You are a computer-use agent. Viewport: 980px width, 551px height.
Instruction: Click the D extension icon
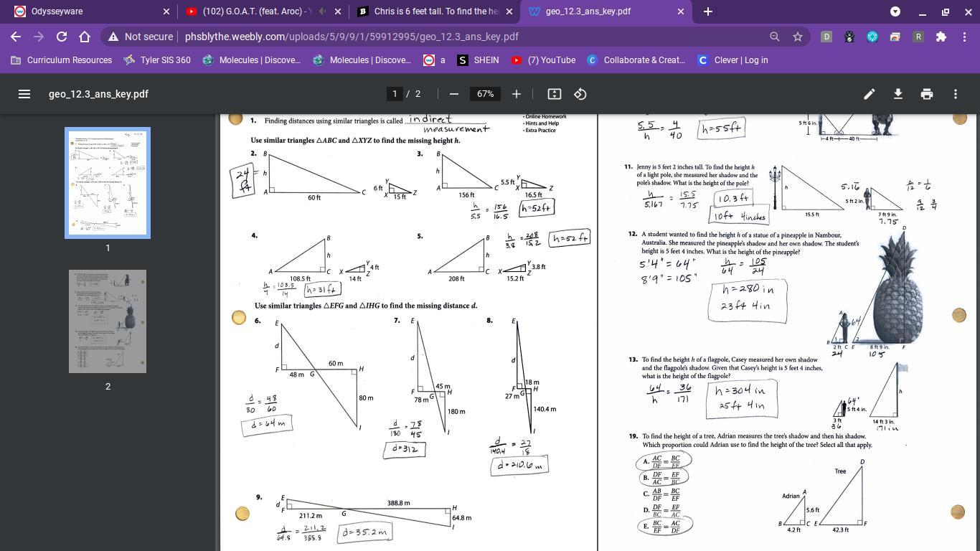826,37
